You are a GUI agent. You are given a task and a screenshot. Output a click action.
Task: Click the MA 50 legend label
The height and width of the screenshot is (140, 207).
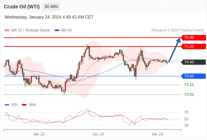click(x=67, y=30)
